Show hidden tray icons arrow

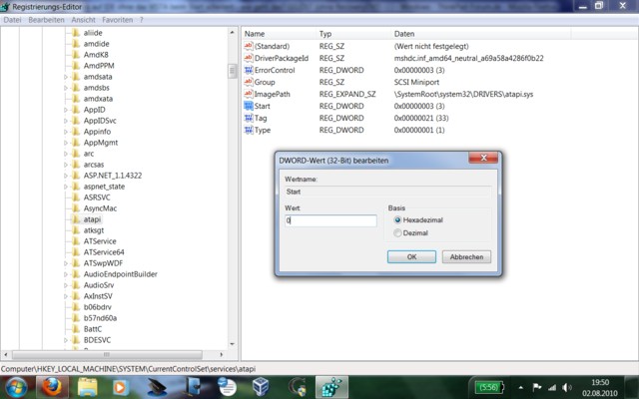[x=521, y=388]
